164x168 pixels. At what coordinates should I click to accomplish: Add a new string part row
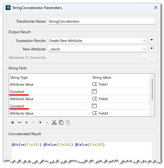(x=13, y=122)
